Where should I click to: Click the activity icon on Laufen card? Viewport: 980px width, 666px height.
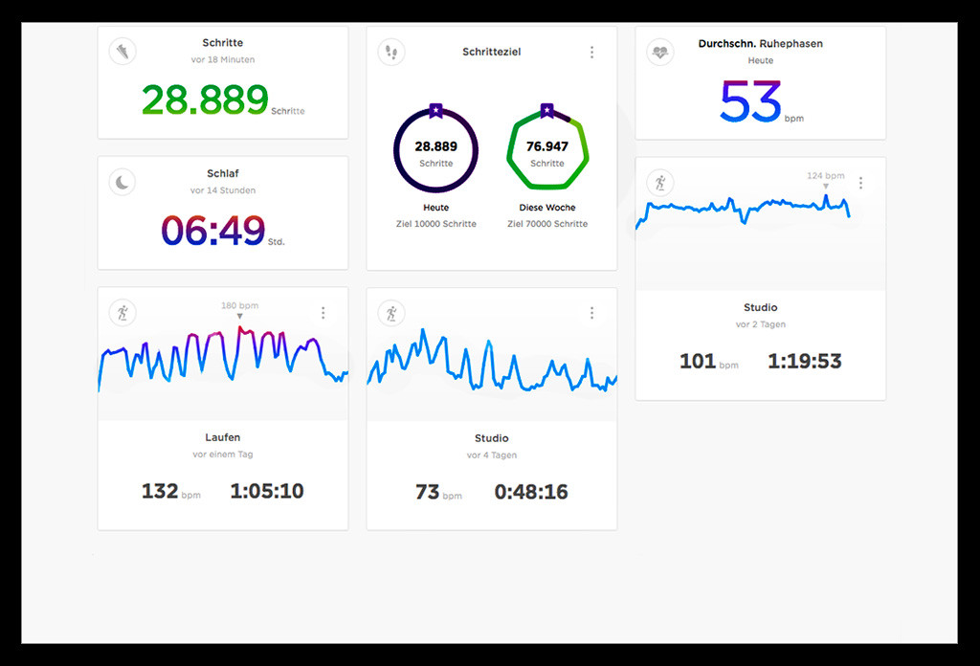coord(122,313)
